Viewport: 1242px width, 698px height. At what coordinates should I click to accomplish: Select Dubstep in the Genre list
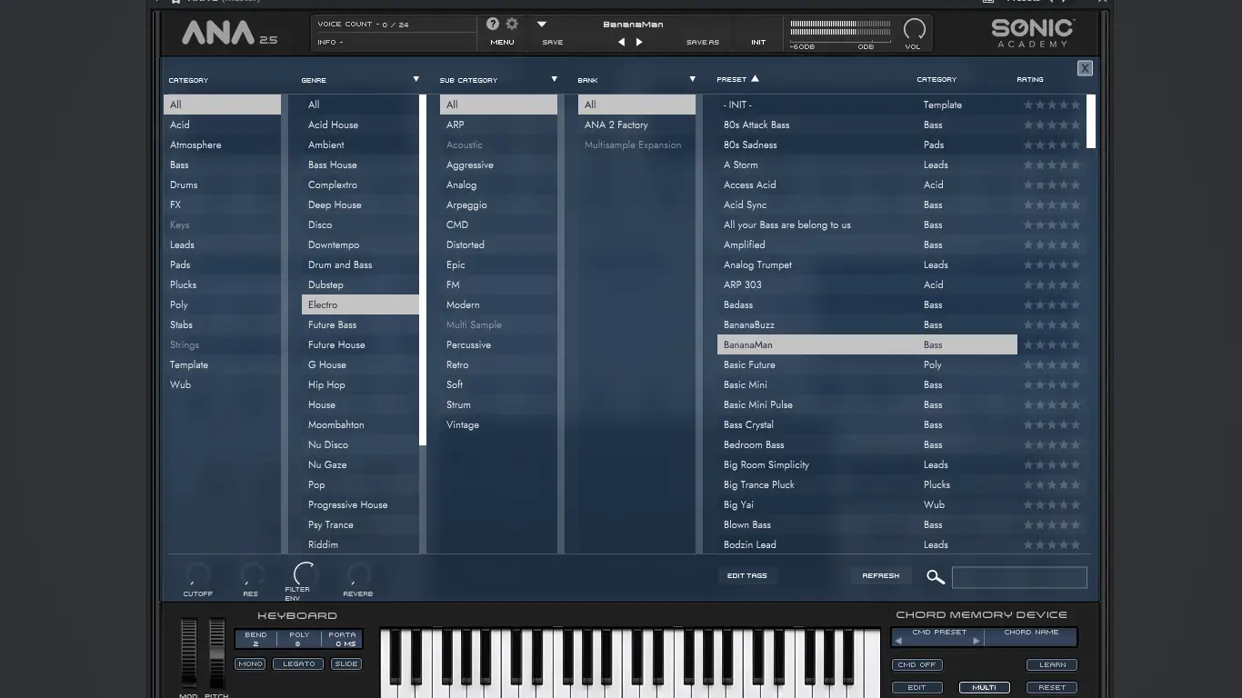360,284
